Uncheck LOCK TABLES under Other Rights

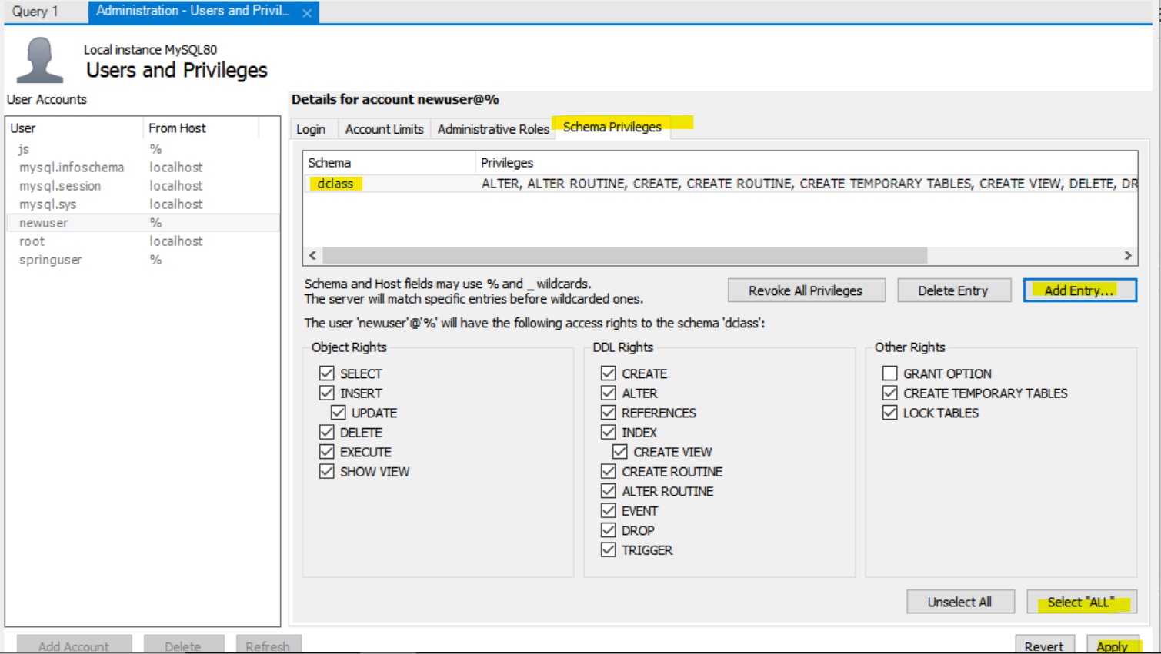coord(889,413)
